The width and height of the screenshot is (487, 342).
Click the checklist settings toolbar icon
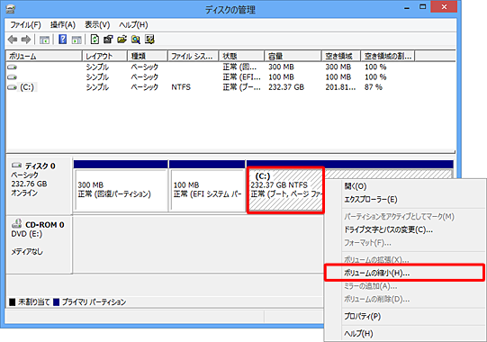coord(149,40)
